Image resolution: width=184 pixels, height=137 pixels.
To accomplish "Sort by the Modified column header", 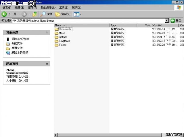I will pyautogui.click(x=165, y=26).
